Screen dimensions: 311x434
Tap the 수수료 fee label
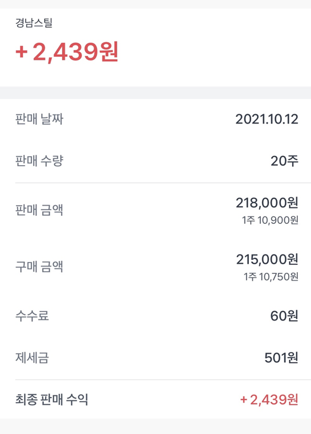point(32,316)
